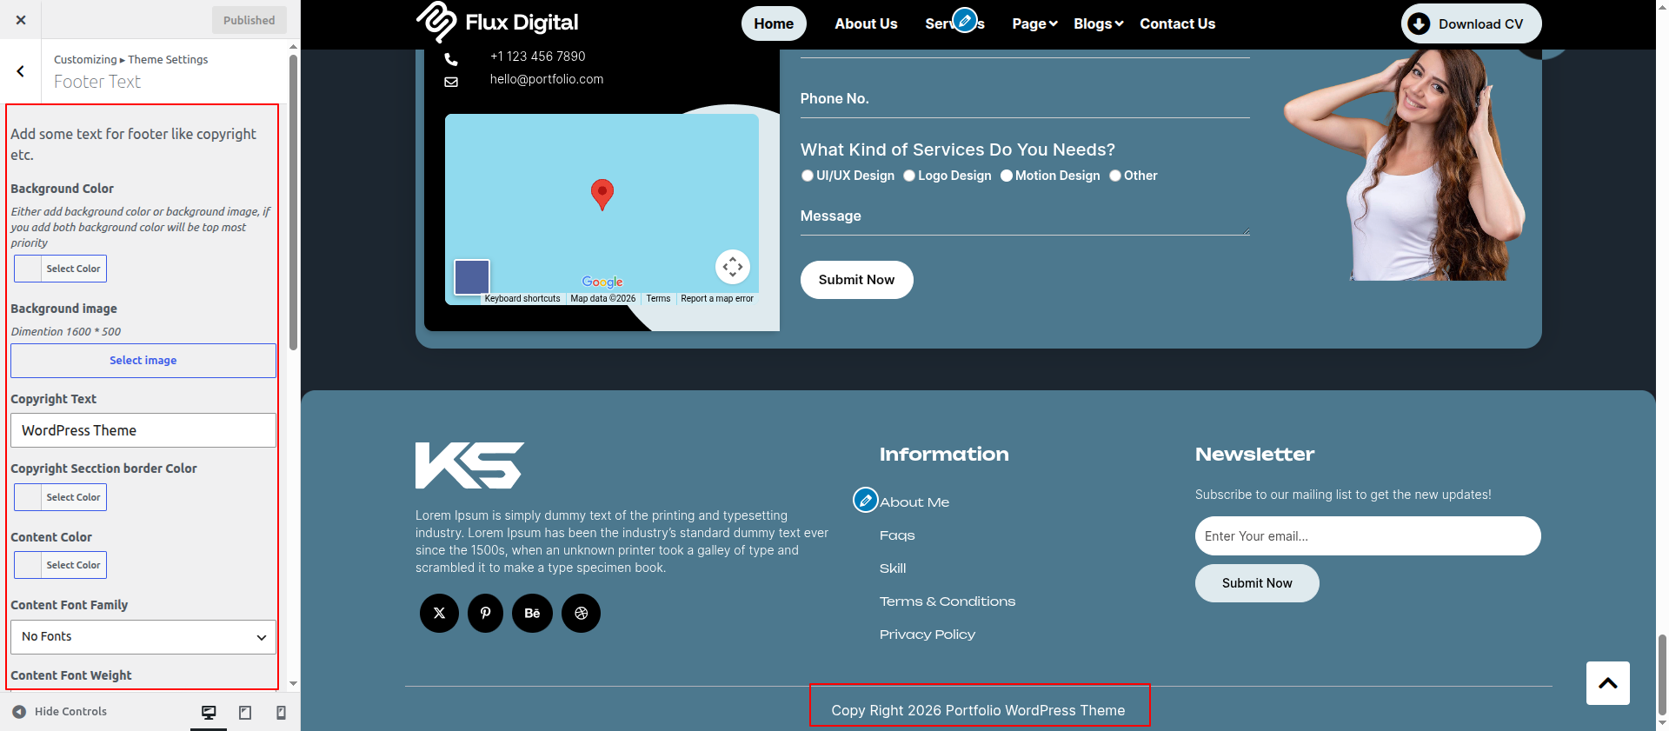Image resolution: width=1669 pixels, height=731 pixels.
Task: Click the Hide Controls collapse icon
Action: point(19,711)
